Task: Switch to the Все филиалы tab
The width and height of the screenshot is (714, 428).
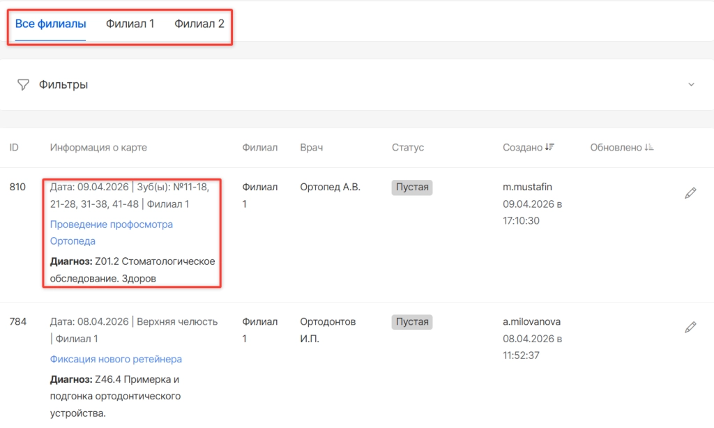Action: coord(51,24)
